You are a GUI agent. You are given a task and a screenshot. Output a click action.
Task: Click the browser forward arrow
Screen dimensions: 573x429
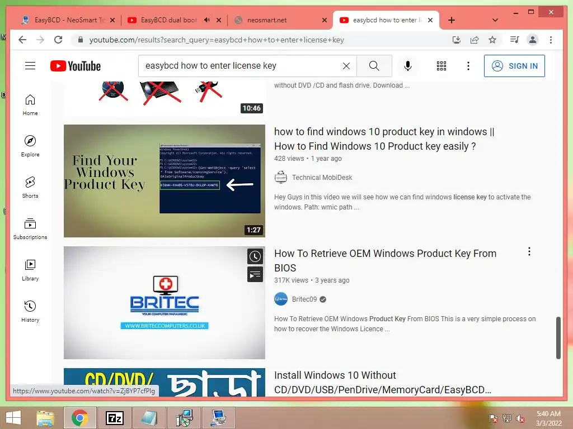(40, 40)
